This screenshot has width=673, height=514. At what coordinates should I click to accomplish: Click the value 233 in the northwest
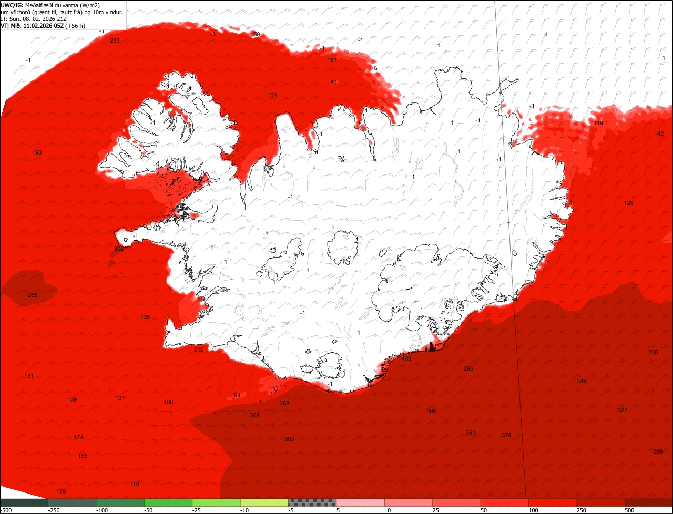pyautogui.click(x=115, y=40)
